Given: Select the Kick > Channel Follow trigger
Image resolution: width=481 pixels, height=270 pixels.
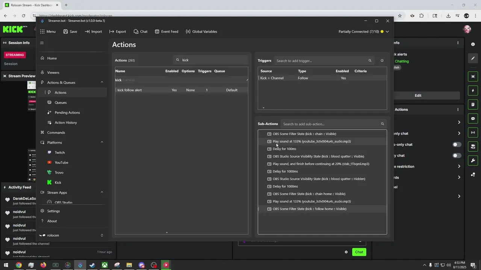Looking at the screenshot, I should (x=322, y=78).
